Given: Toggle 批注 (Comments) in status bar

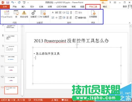Looking at the screenshot, I should (x=65, y=100).
